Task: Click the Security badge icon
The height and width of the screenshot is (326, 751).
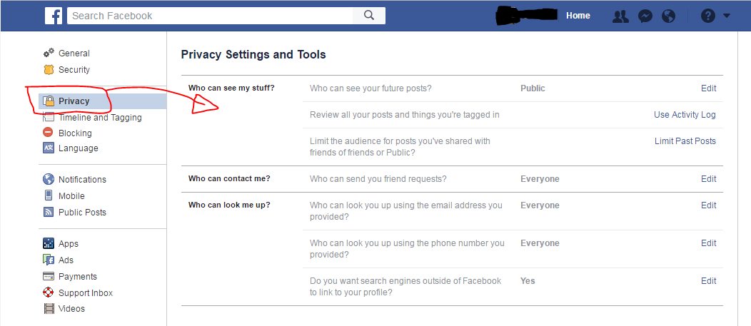Action: click(49, 69)
